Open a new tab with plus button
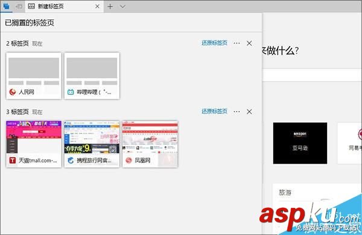 click(110, 7)
